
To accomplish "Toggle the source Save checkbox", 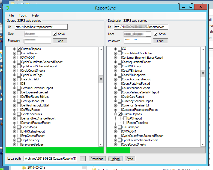I will [x=55, y=34].
